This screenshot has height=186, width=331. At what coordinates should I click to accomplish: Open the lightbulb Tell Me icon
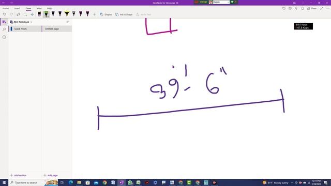pos(296,8)
